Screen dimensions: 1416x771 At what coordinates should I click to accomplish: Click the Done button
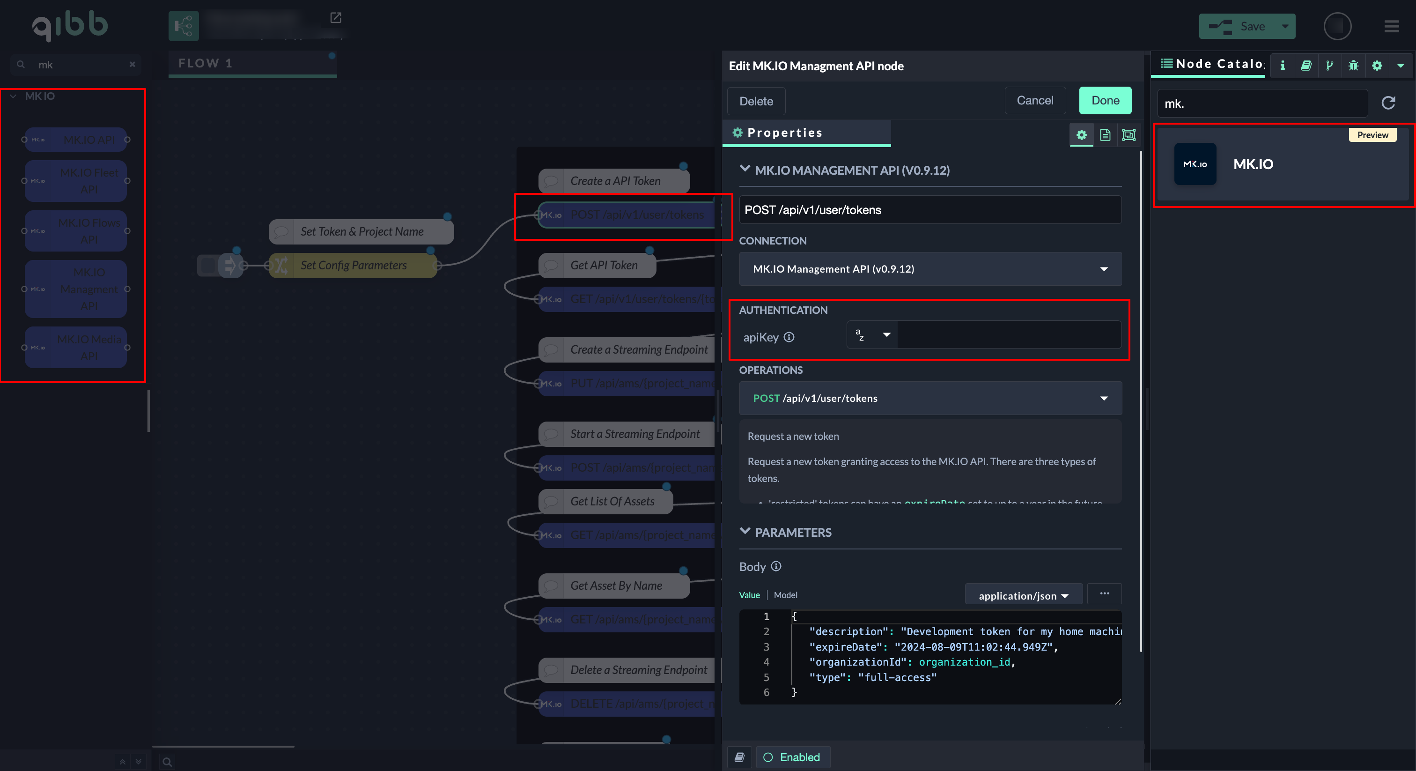tap(1105, 101)
